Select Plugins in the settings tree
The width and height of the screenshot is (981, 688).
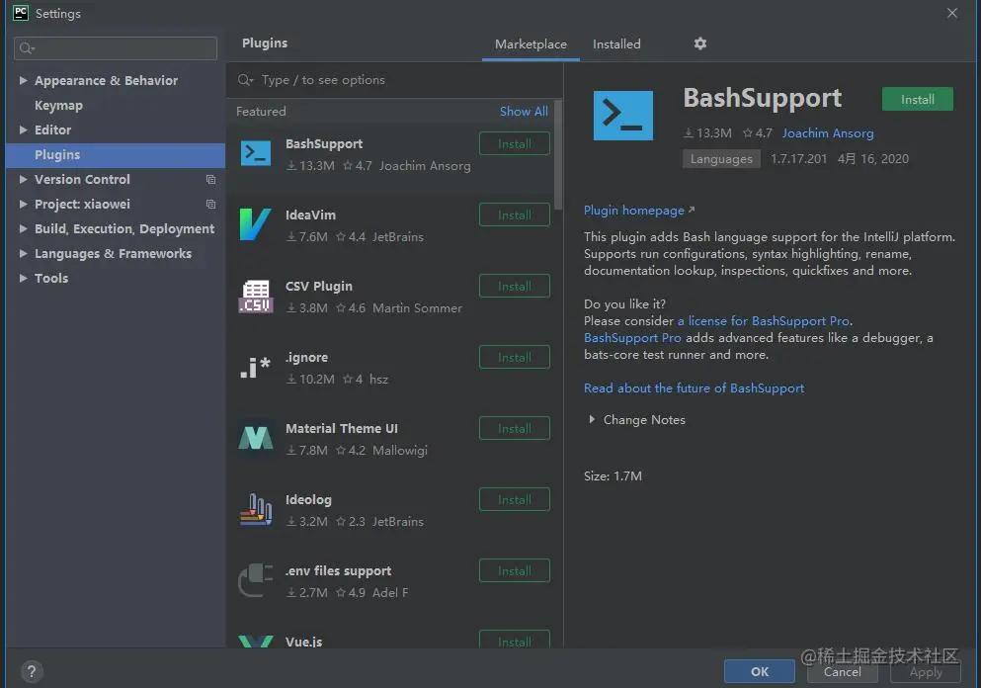(x=116, y=154)
